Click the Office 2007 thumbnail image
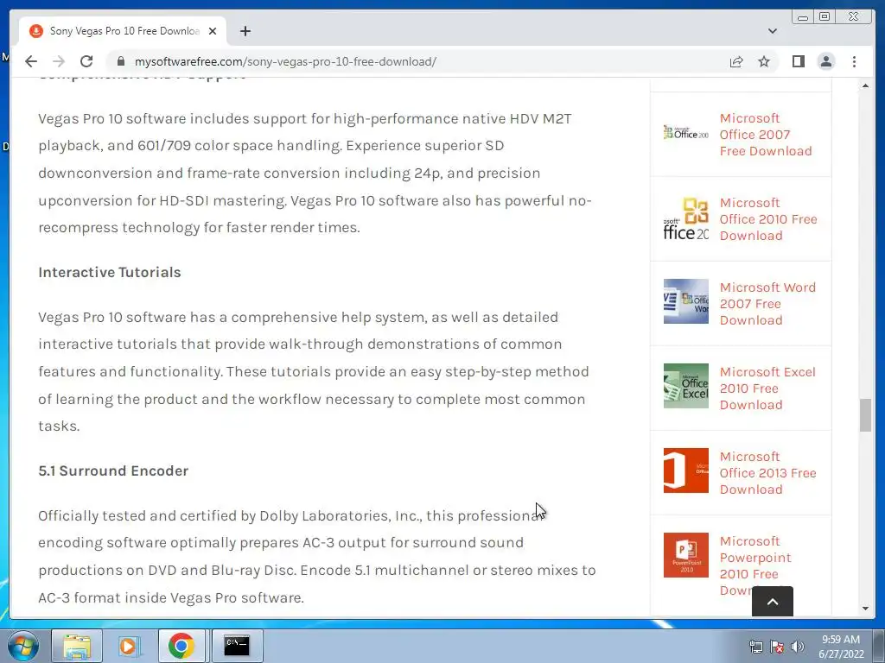Screen dimensions: 885x663 [x=685, y=132]
